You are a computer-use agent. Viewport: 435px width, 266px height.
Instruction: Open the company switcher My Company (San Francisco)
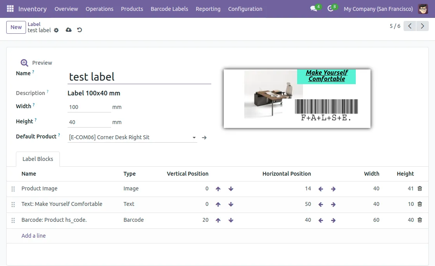coord(378,9)
